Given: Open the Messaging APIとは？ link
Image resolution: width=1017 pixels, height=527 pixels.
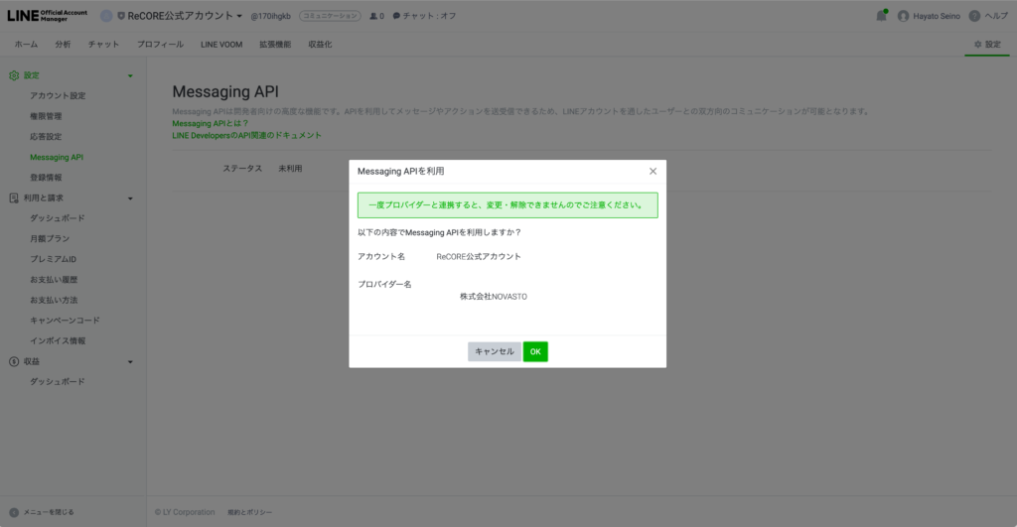Looking at the screenshot, I should pyautogui.click(x=211, y=123).
